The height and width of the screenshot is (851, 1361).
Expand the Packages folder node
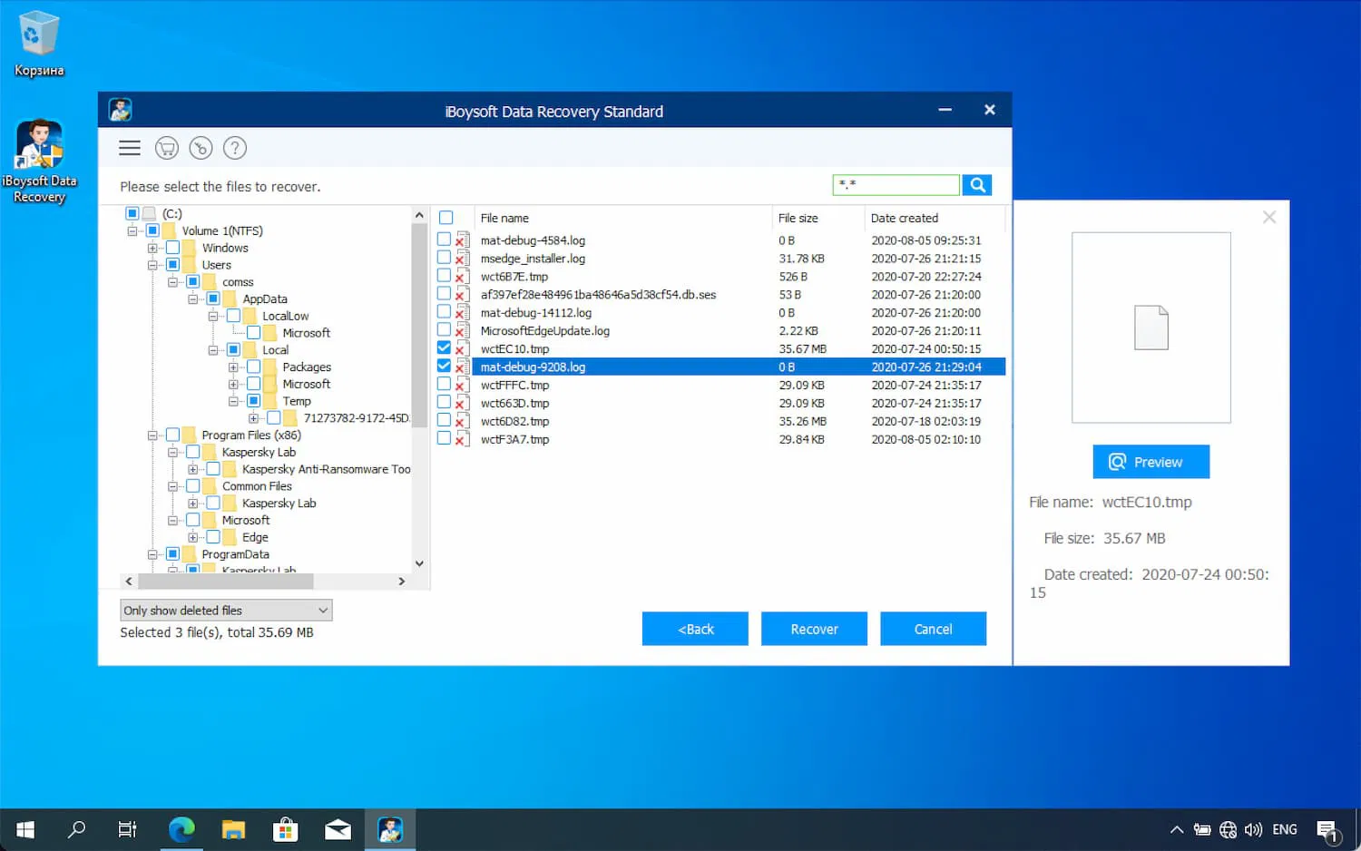[234, 367]
